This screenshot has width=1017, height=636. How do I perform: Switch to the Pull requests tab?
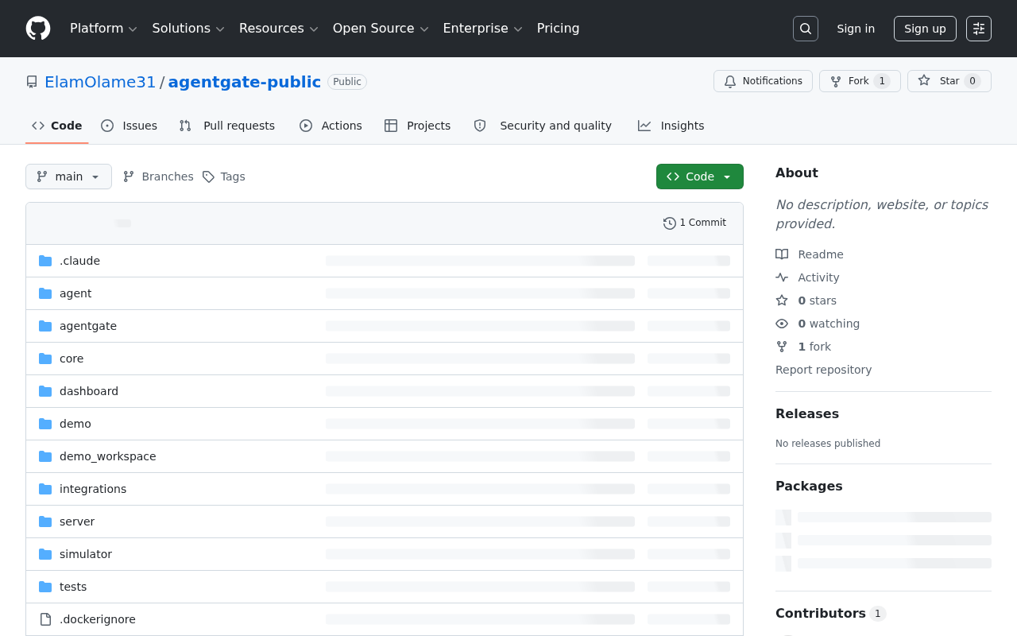pos(227,126)
